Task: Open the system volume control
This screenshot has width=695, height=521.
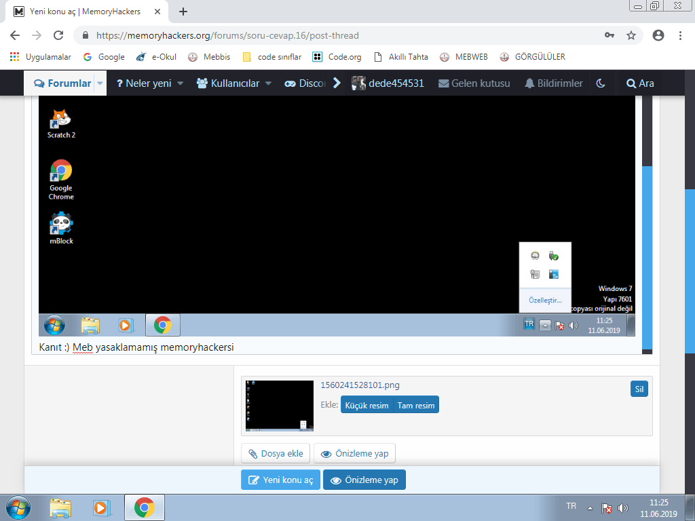Action: coord(623,508)
